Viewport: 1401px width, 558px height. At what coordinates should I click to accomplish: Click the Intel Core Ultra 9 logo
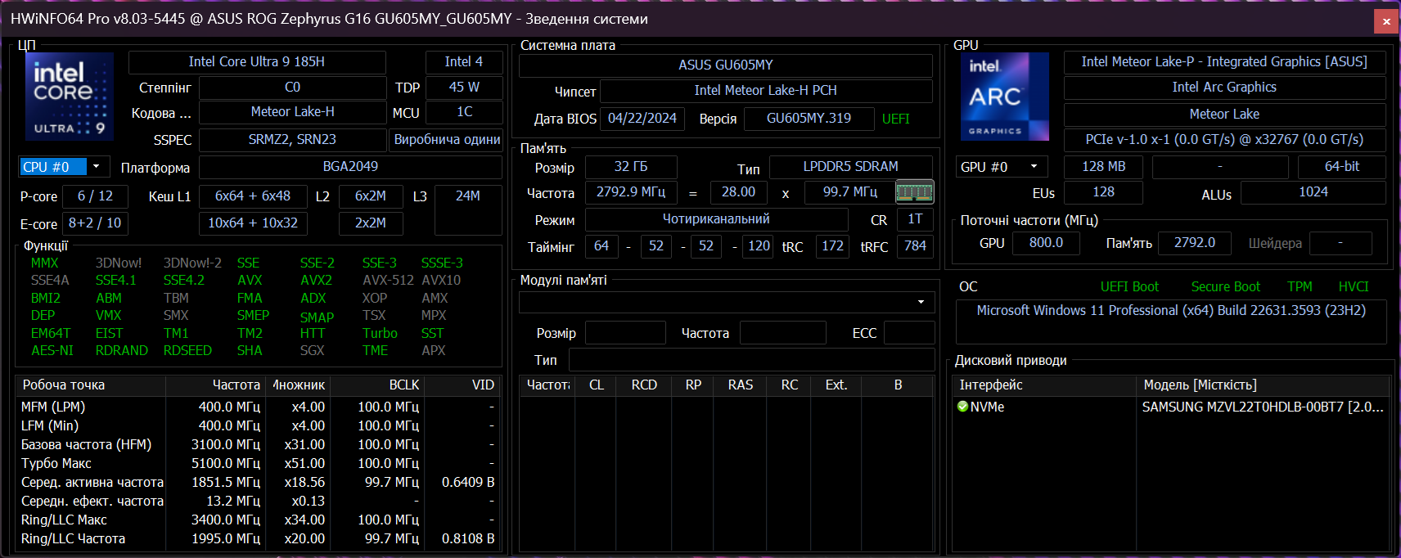pyautogui.click(x=70, y=97)
